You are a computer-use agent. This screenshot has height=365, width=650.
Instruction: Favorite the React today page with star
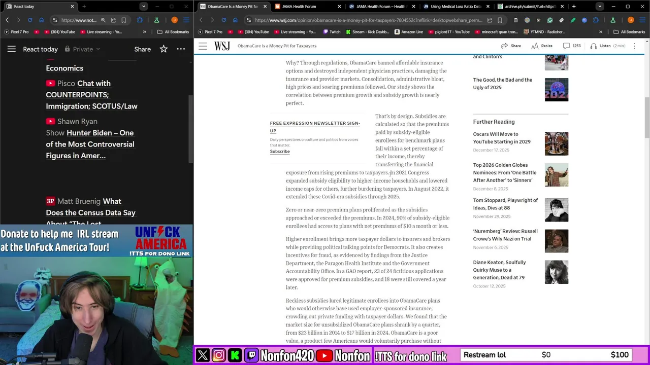[x=164, y=49]
